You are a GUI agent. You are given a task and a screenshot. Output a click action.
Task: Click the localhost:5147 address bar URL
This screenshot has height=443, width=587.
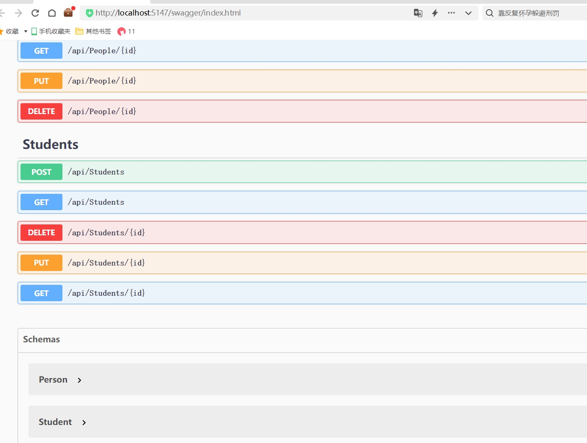[168, 13]
